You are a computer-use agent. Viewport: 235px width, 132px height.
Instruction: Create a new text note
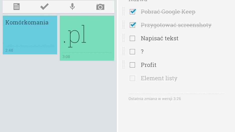tap(17, 7)
